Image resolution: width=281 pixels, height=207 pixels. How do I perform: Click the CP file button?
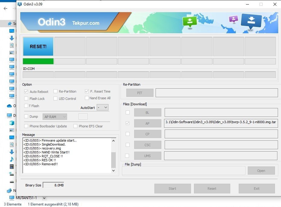pos(148,134)
